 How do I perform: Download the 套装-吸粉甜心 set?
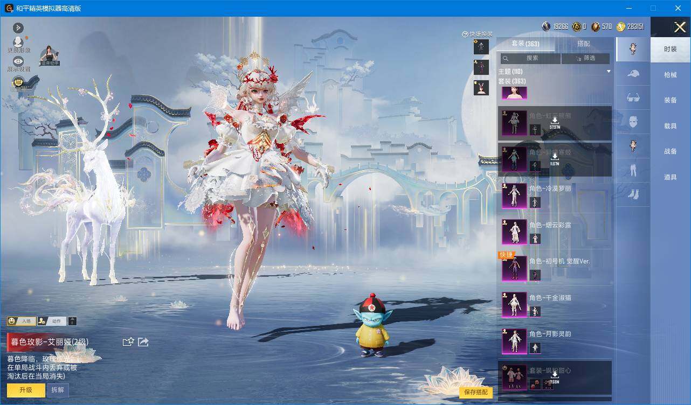pyautogui.click(x=555, y=376)
